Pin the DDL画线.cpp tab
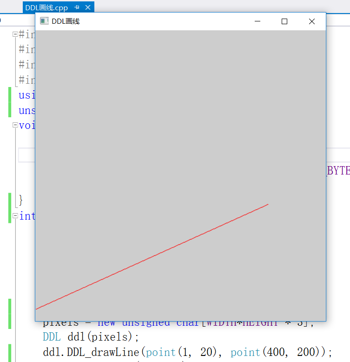The height and width of the screenshot is (362, 350). [x=77, y=7]
